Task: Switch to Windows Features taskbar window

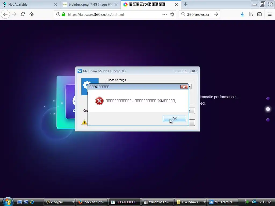Action: tap(157, 202)
